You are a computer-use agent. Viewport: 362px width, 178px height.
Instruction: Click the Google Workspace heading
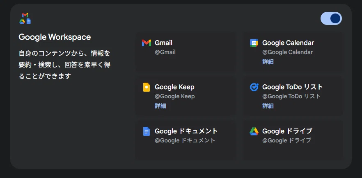click(x=55, y=37)
